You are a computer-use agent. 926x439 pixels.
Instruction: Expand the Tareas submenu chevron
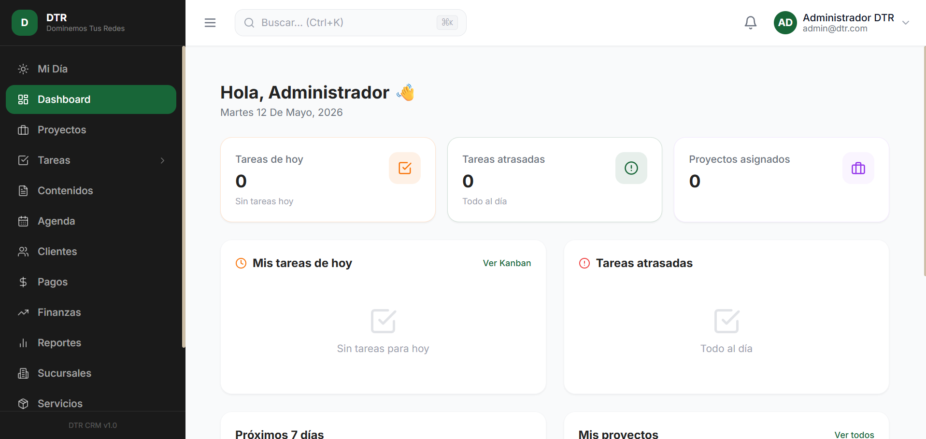pos(163,160)
